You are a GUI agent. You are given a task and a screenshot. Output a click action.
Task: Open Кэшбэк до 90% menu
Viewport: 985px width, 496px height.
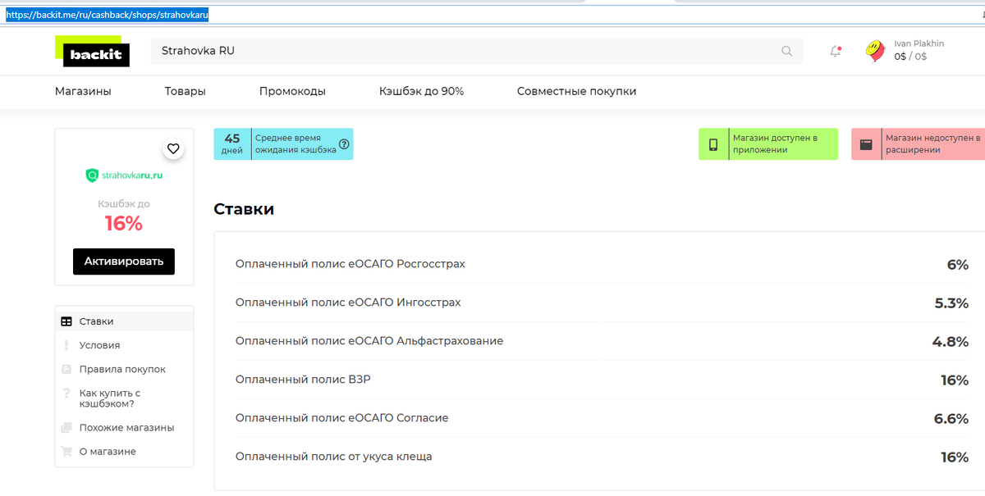tap(421, 92)
